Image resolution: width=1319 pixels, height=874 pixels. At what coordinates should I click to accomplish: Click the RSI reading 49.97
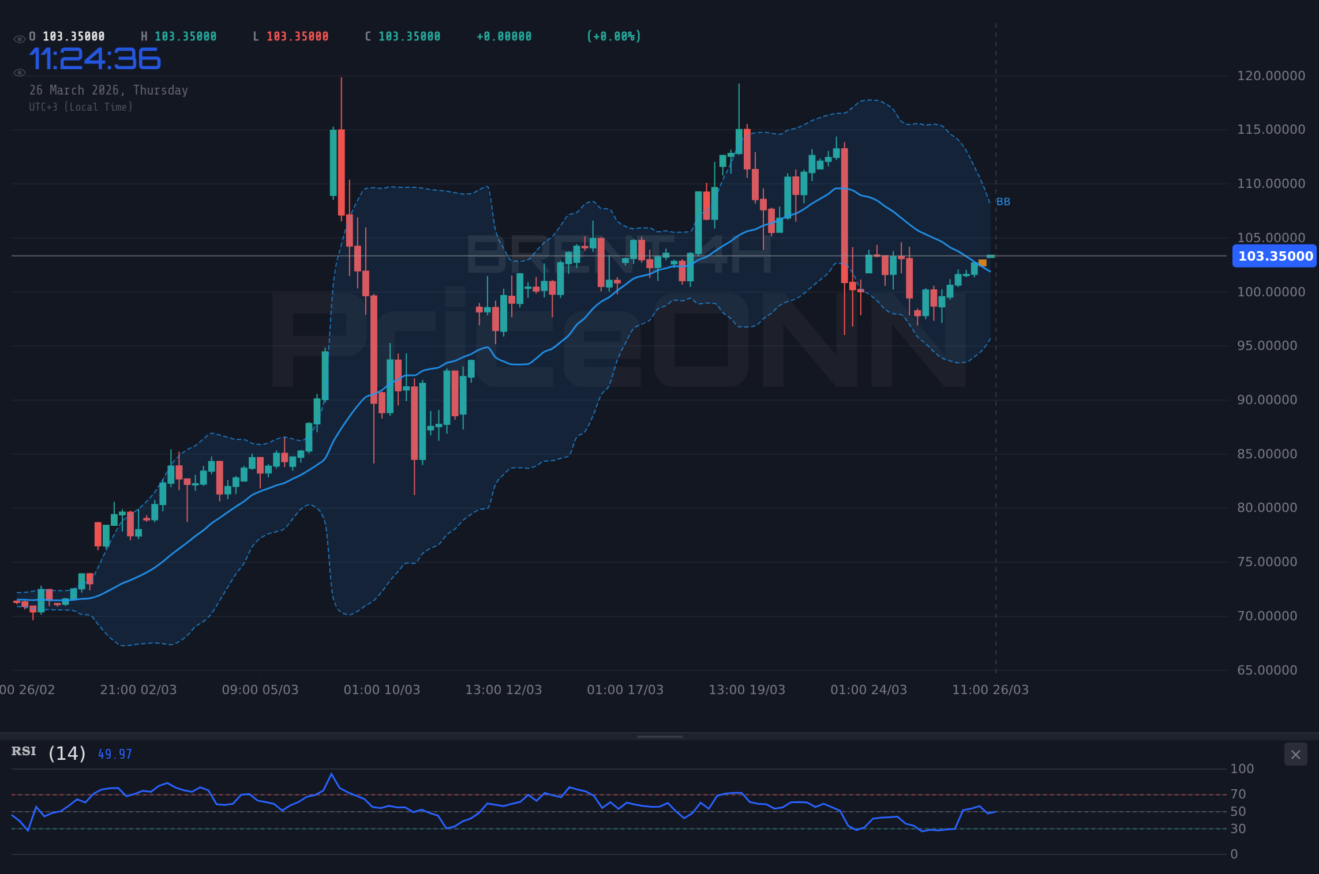pos(114,754)
